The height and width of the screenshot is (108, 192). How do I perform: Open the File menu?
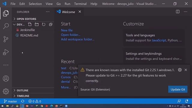pos(13,4)
